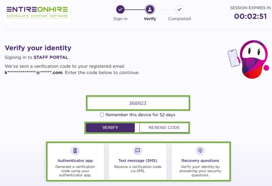
Task: Click the Completed step checkmark icon
Action: pyautogui.click(x=179, y=9)
